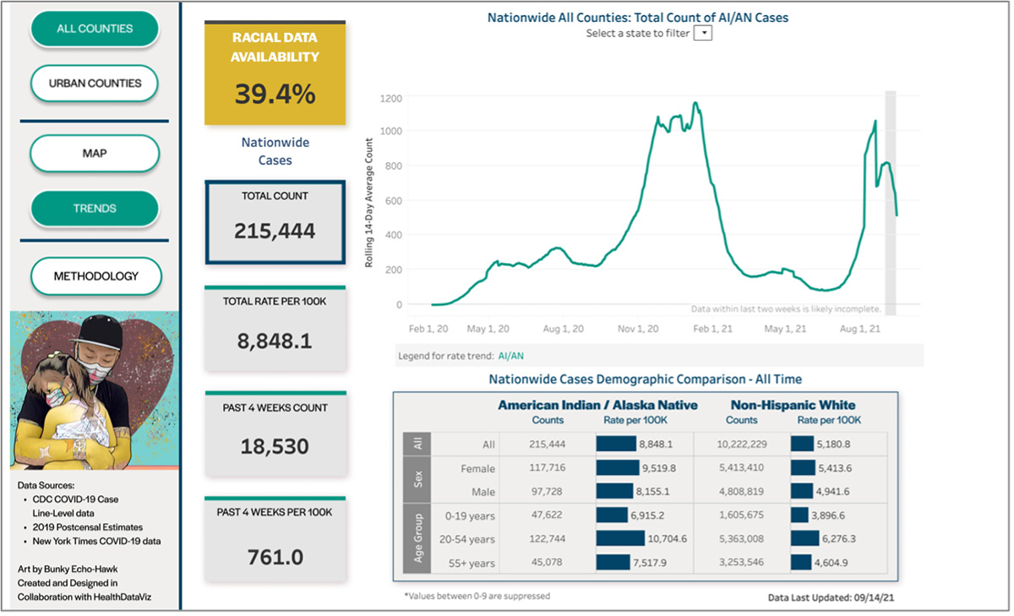The image size is (1014, 616).
Task: Click the Bunky Echo-Hawk artwork image
Action: click(95, 390)
